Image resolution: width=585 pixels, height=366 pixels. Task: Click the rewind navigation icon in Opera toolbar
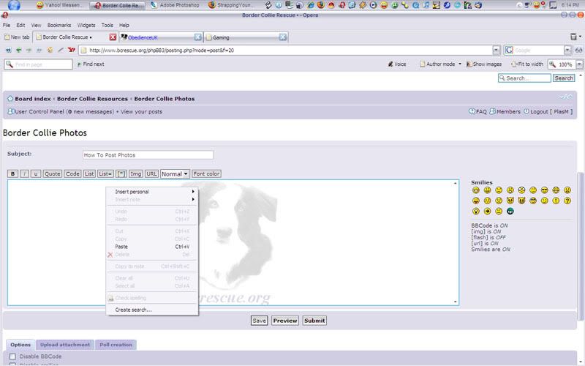8,50
